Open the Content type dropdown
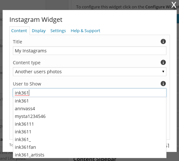The height and width of the screenshot is (161, 179). click(x=90, y=72)
